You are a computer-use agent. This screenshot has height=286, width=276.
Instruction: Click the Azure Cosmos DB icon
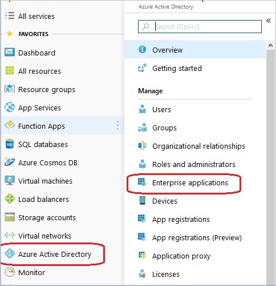9,162
